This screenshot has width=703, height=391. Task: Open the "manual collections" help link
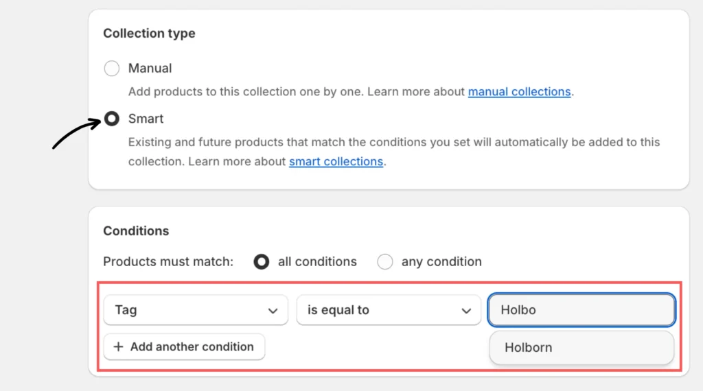tap(519, 92)
